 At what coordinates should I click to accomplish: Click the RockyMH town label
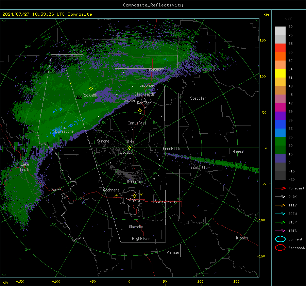coord(90,95)
